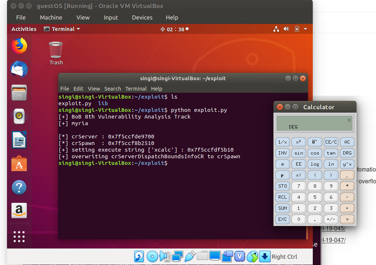
Task: Click VirtualBox USB devices status icon
Action: click(x=190, y=257)
